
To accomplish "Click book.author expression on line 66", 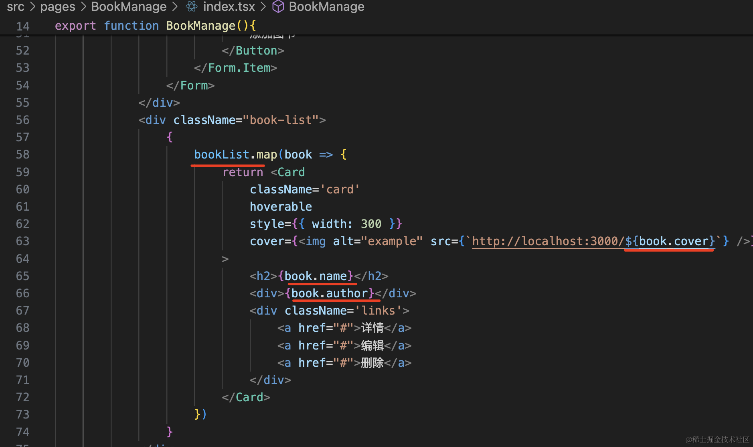I will pyautogui.click(x=330, y=293).
